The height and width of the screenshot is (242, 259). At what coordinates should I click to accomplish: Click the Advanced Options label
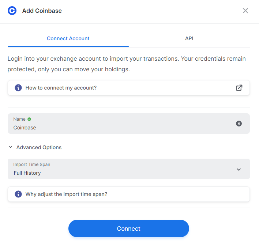pos(39,147)
